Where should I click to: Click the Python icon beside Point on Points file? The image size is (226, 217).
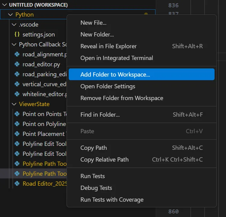point(17,114)
